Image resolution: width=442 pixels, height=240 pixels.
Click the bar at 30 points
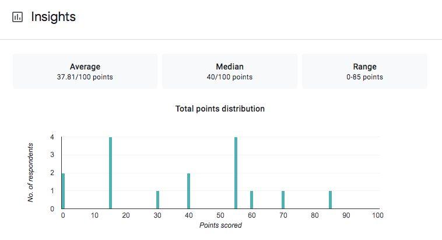157,200
